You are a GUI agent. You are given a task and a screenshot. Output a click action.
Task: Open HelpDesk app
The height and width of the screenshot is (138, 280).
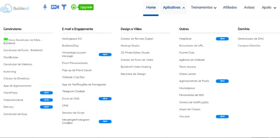tap(185, 39)
